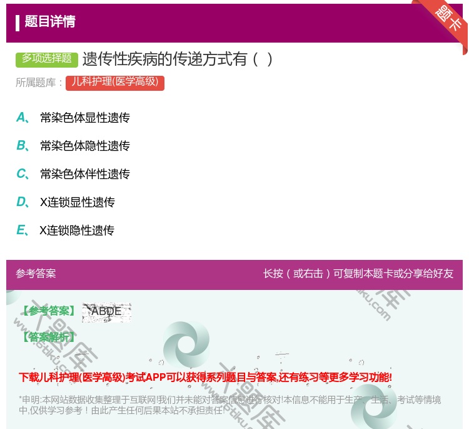This screenshot has width=469, height=429.
Task: Select option E X连锁隐性遗传
Action: (x=77, y=230)
